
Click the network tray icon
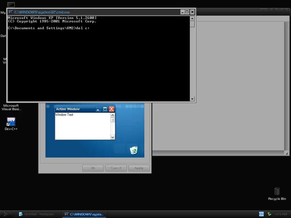point(269,214)
